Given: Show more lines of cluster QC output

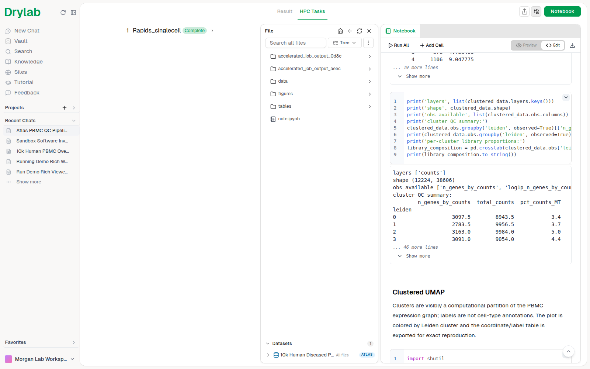Looking at the screenshot, I should [x=414, y=256].
